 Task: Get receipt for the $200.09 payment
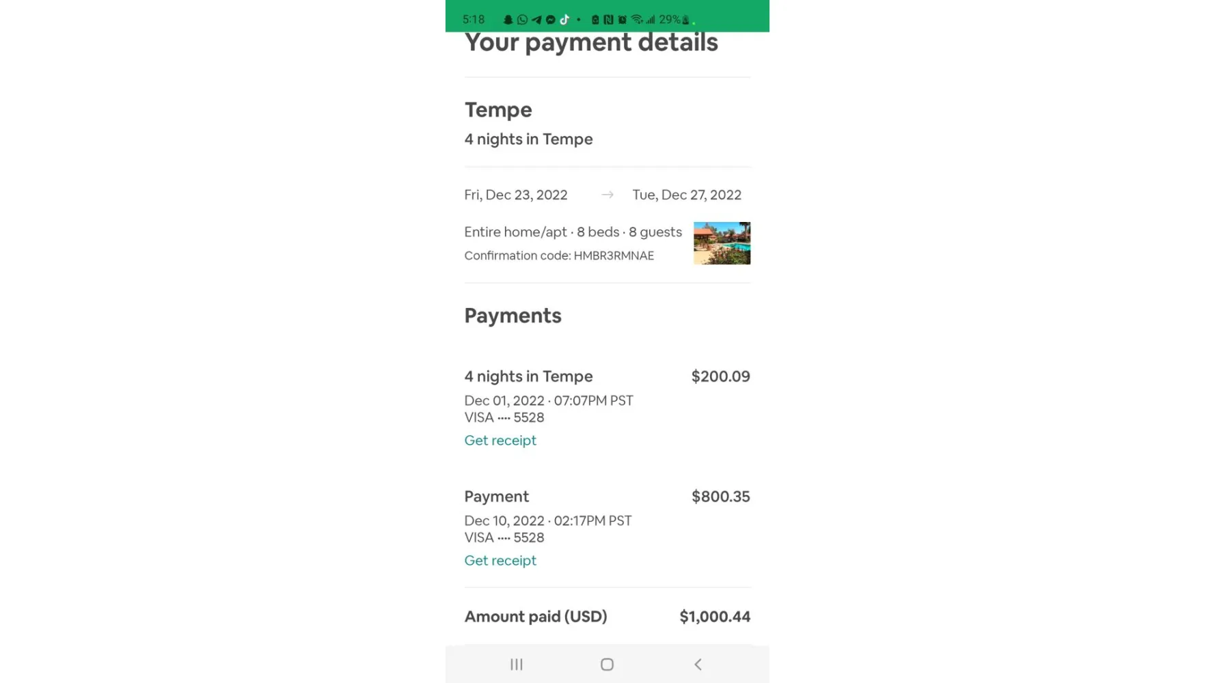coord(500,441)
